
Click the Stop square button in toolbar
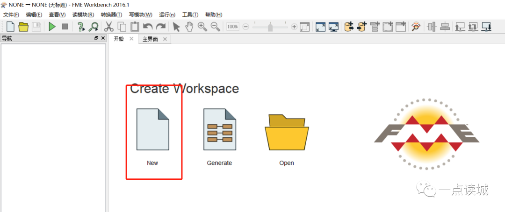point(65,27)
